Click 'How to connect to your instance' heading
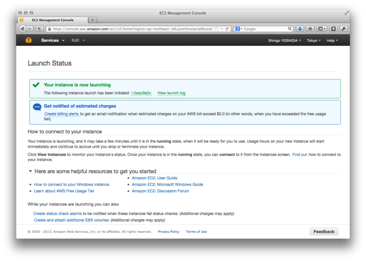The height and width of the screenshot is (261, 366). click(x=65, y=131)
